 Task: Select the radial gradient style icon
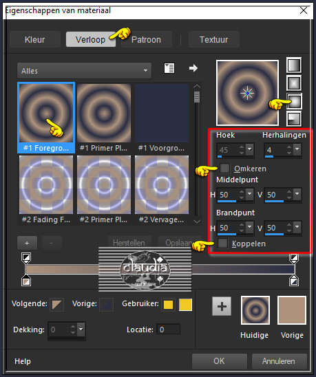click(294, 119)
